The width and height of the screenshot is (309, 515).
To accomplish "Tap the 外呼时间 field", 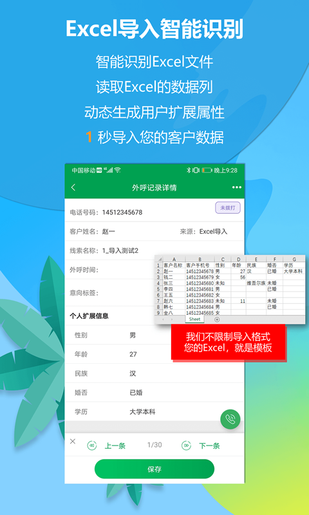I will [x=154, y=270].
